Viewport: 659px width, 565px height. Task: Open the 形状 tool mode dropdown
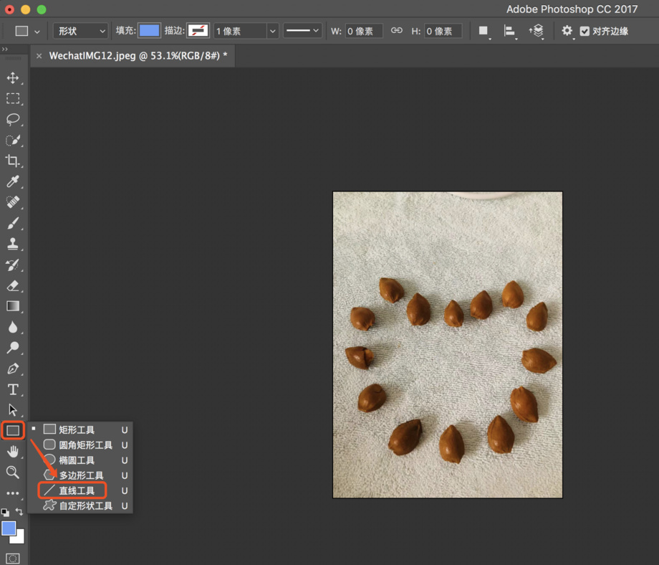[x=80, y=31]
